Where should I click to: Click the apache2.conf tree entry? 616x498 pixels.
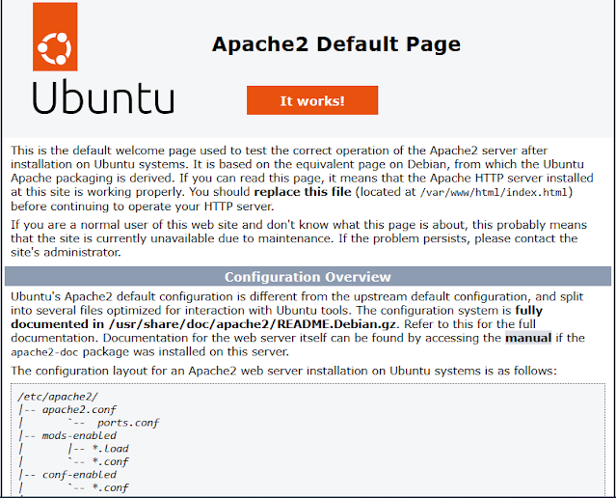(x=79, y=409)
